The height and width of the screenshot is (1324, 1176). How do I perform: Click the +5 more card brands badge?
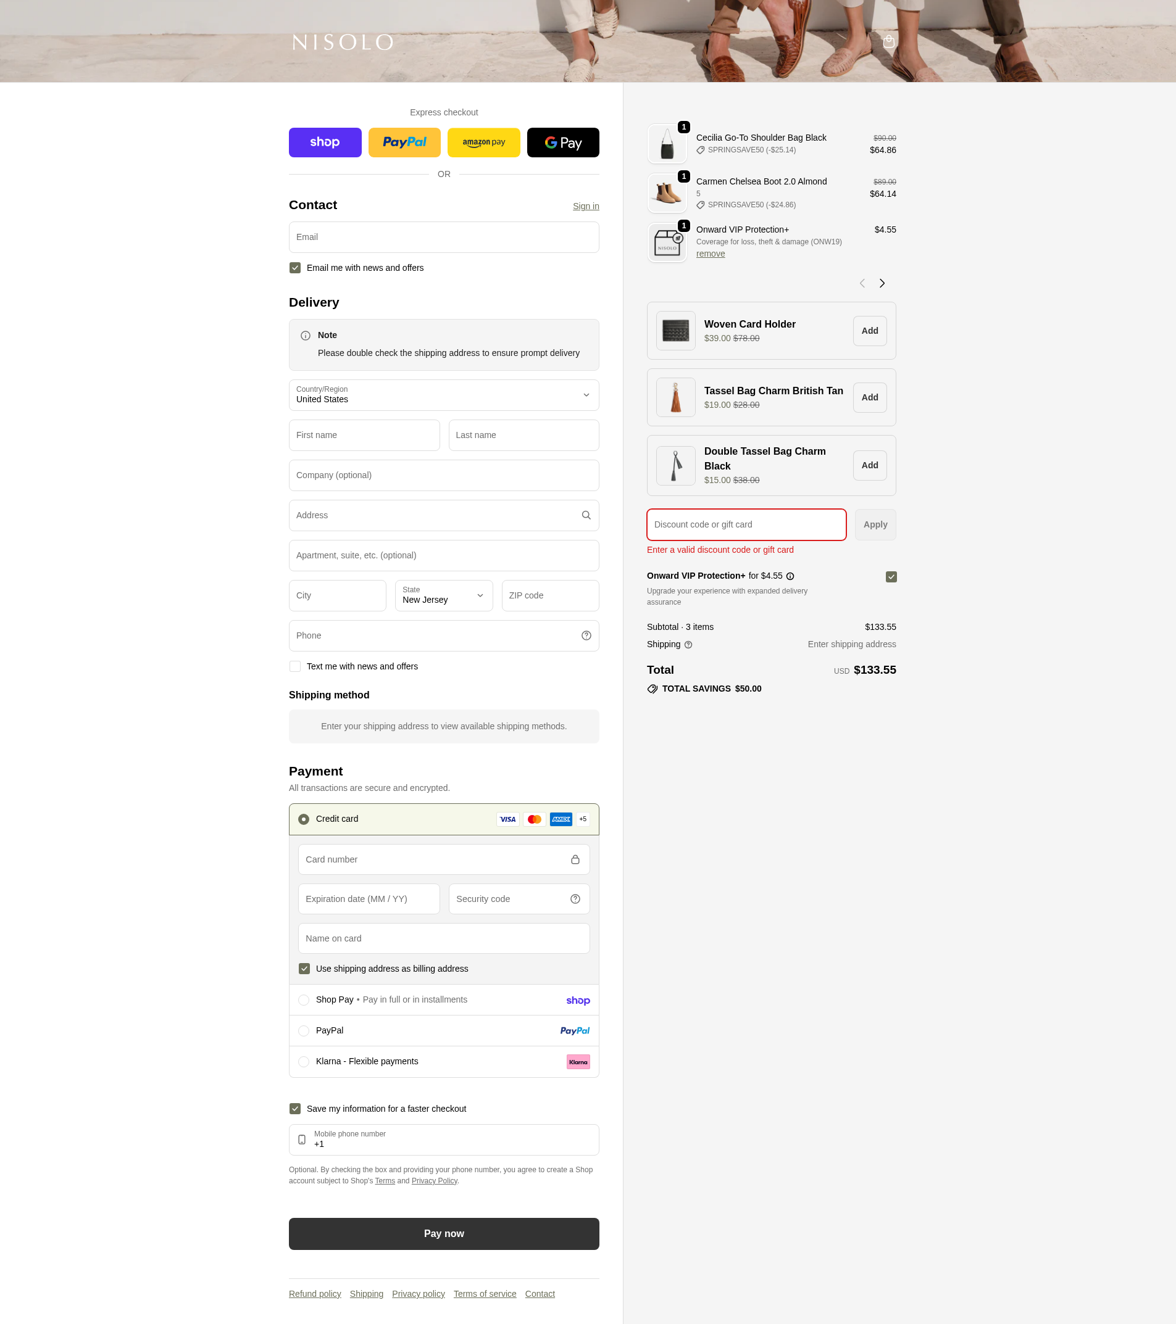pos(582,819)
